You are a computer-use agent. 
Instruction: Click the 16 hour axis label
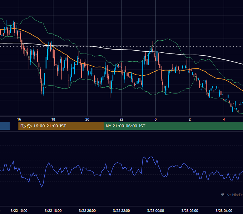(x=19, y=119)
